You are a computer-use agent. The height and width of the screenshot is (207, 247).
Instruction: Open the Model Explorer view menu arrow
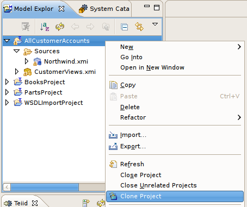pyautogui.click(x=155, y=24)
